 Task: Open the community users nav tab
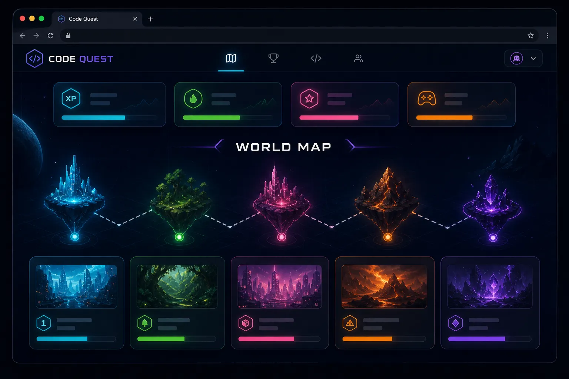358,58
